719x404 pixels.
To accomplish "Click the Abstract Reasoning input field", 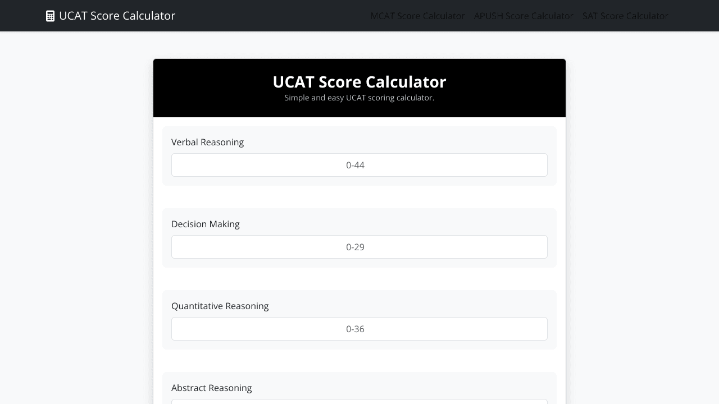I will pos(359,403).
